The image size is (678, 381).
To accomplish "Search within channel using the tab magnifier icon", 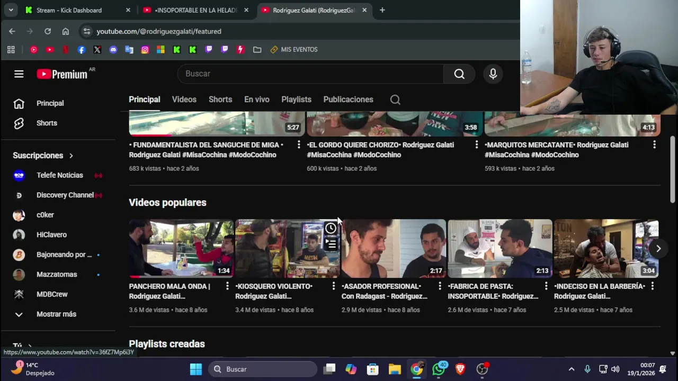I will coord(395,99).
